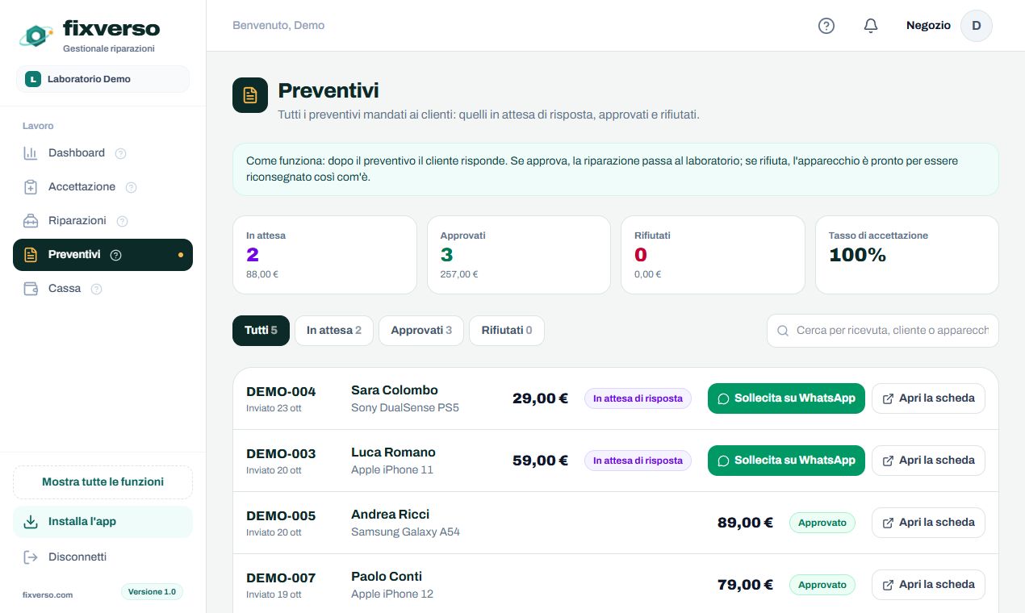Click Mostra tutte le funzioni
The image size is (1025, 613).
coord(102,482)
